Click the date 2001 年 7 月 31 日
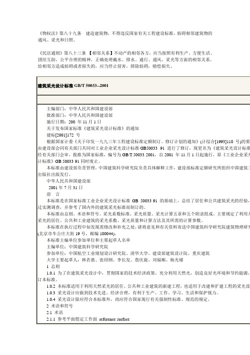The width and height of the screenshot is (250, 355). pyautogui.click(x=66, y=188)
